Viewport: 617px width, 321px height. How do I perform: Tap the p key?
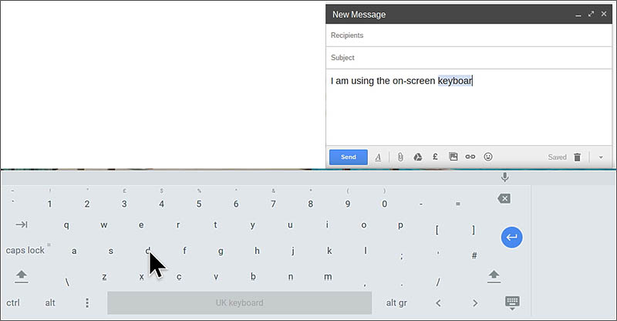click(400, 225)
